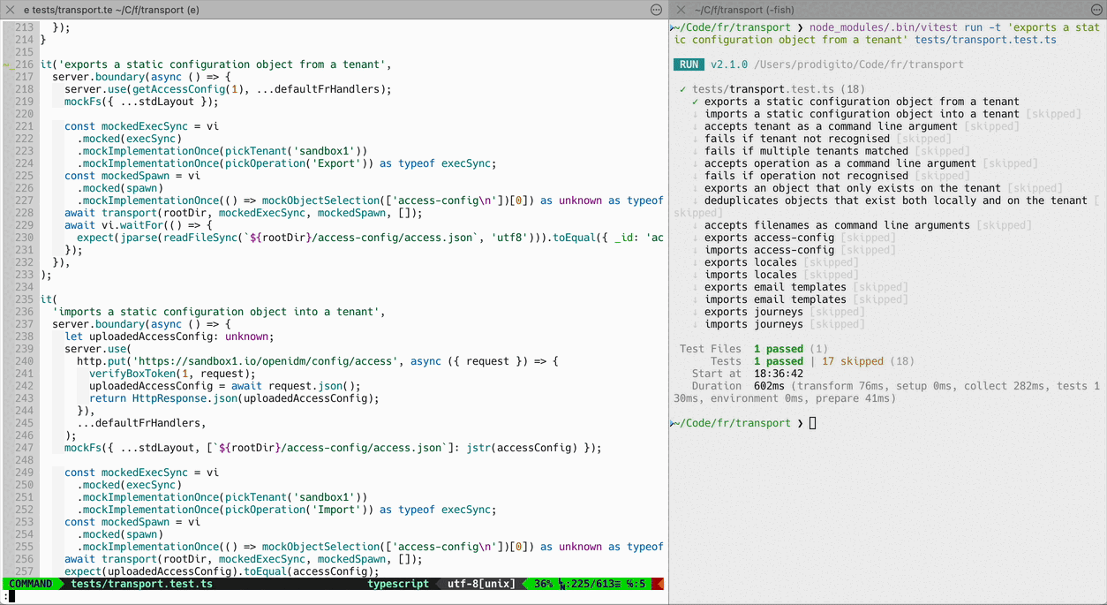Click the 'imports access-config' skipped test
Screen dimensions: 1107x605
point(769,250)
